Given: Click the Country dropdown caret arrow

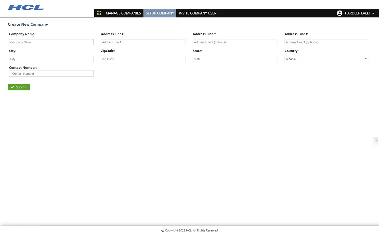Looking at the screenshot, I should pos(365,59).
